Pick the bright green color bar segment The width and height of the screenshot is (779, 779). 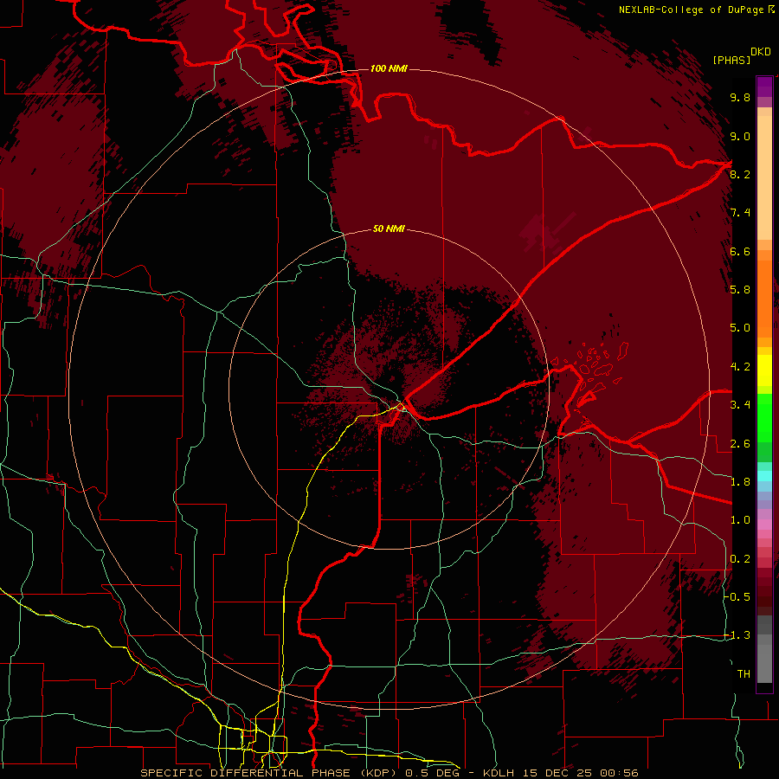[x=764, y=417]
